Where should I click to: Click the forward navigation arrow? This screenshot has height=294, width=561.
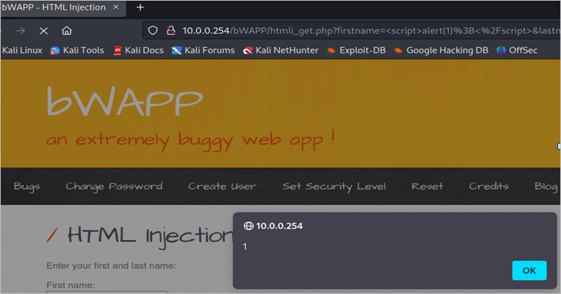(x=21, y=31)
